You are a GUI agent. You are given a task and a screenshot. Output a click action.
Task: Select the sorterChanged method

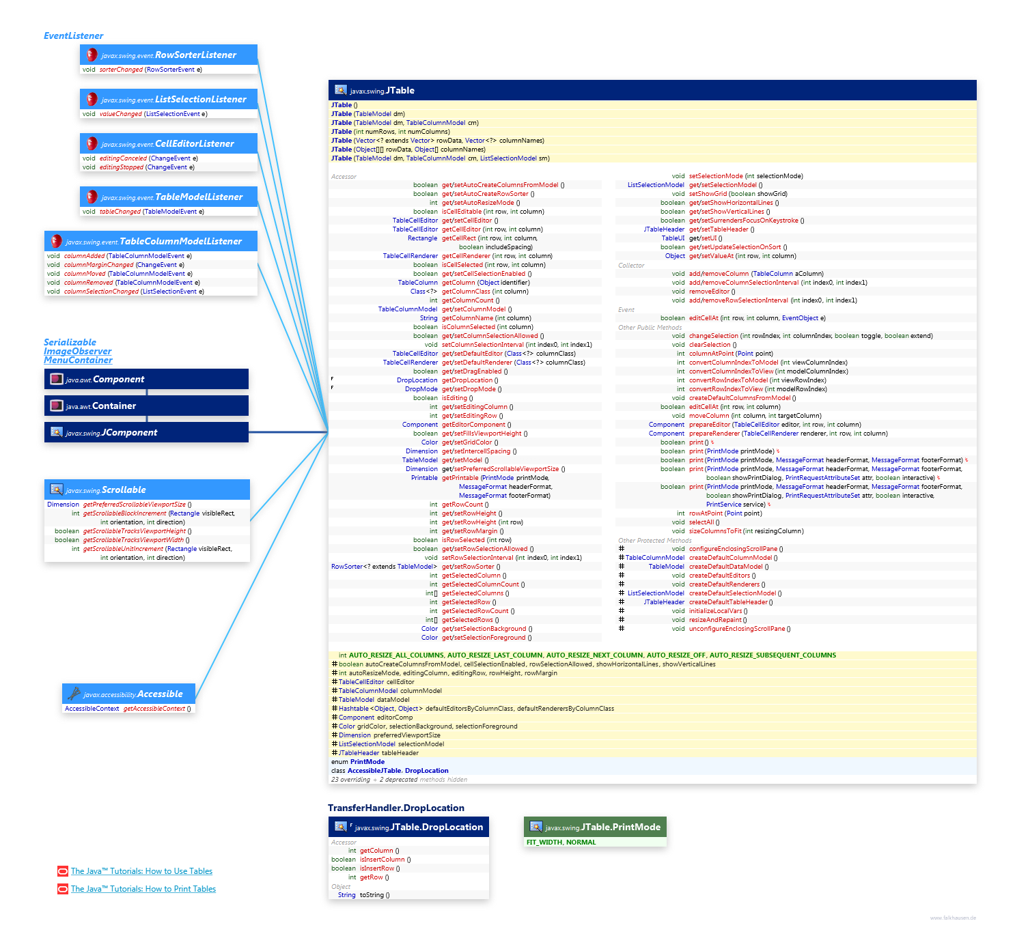click(x=121, y=70)
